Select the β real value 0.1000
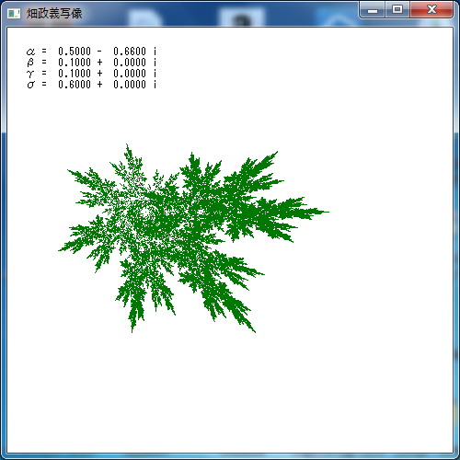Image resolution: width=460 pixels, height=460 pixels. [75, 63]
